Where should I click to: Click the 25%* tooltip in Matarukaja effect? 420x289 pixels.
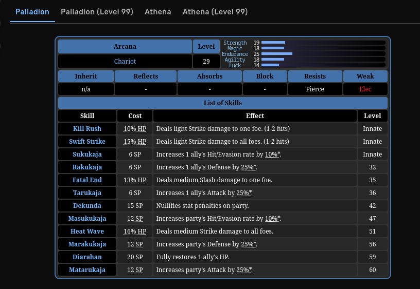pos(244,270)
